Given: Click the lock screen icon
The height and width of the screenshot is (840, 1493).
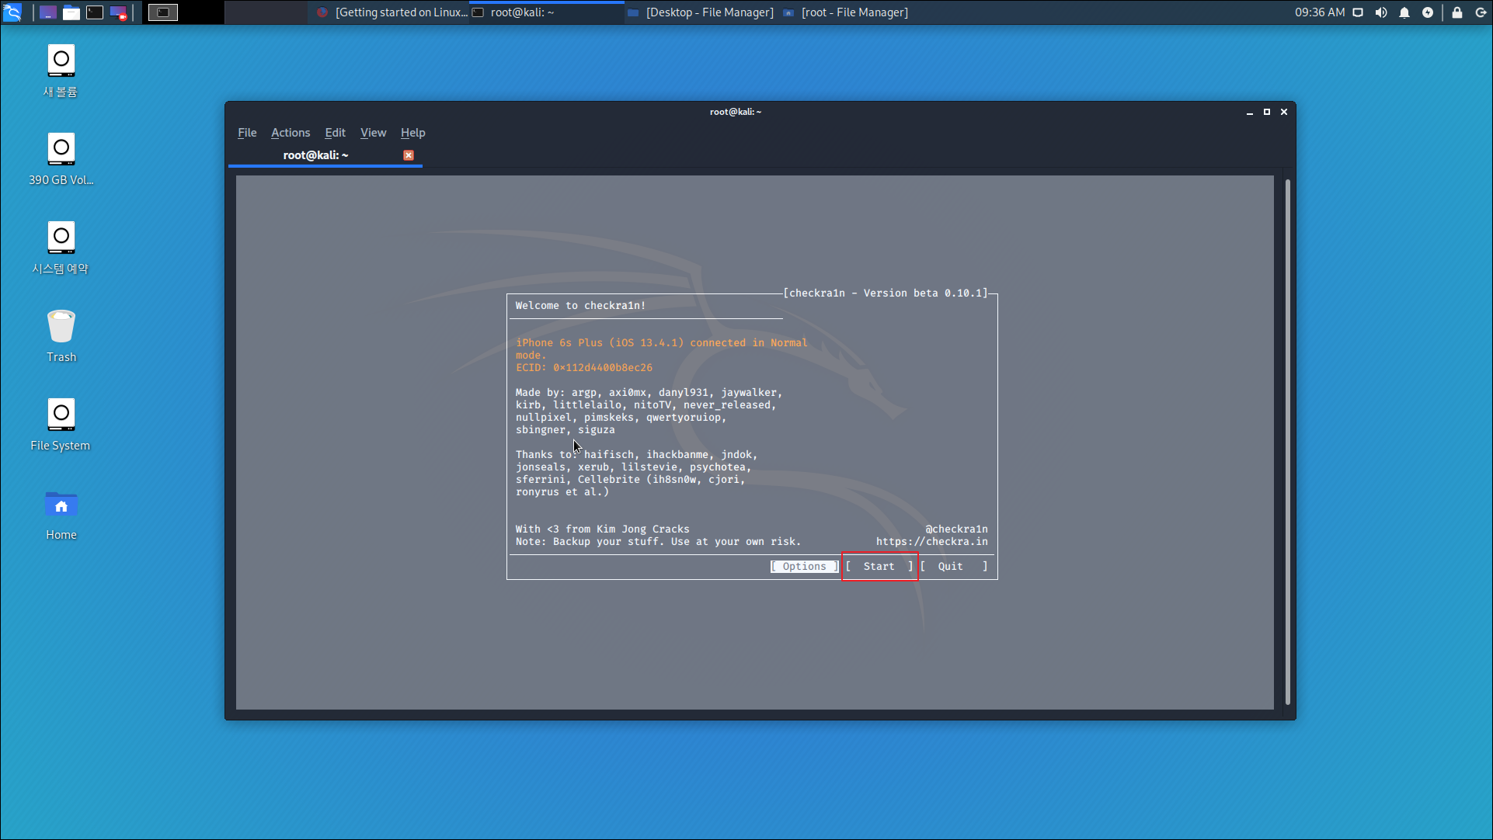Looking at the screenshot, I should (x=1457, y=12).
